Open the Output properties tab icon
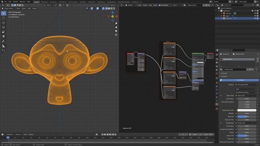The image size is (260, 146). pos(217,63)
